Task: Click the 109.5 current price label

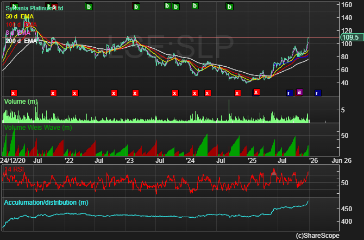Action: [x=349, y=38]
